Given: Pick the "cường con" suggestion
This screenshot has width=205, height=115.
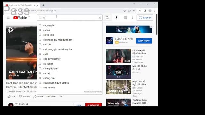Looking at the screenshot, I should (x=70, y=78).
